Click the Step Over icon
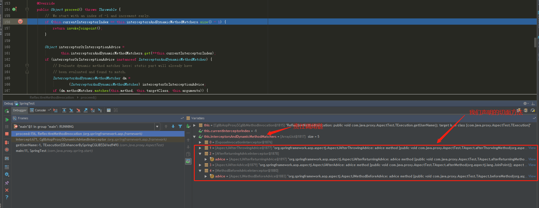Image resolution: width=539 pixels, height=208 pixels. tap(64, 110)
